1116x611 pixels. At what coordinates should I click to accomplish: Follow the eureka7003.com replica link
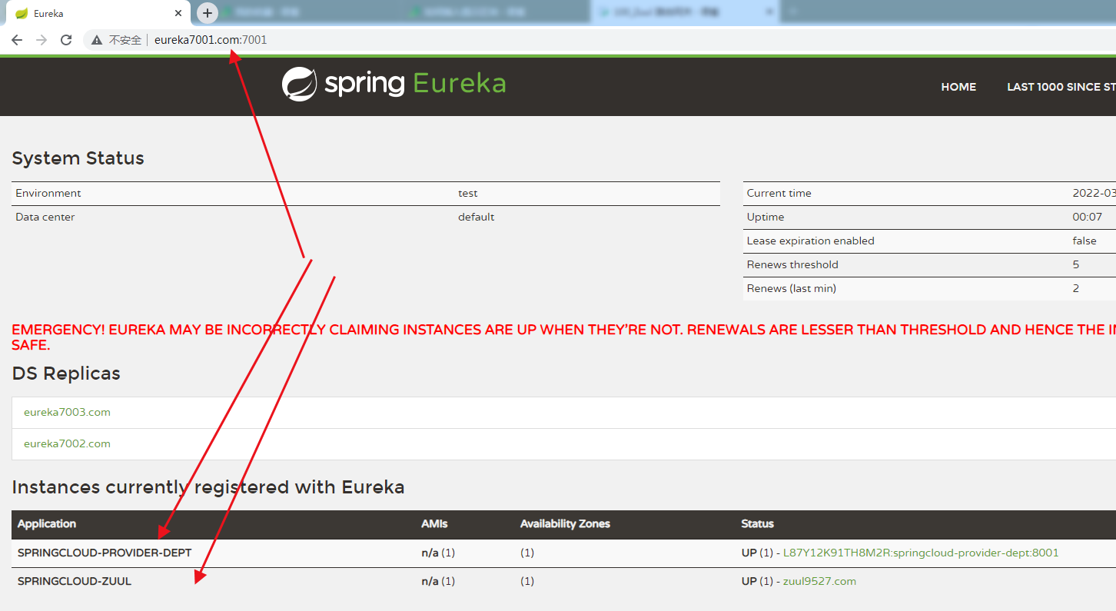pyautogui.click(x=67, y=412)
